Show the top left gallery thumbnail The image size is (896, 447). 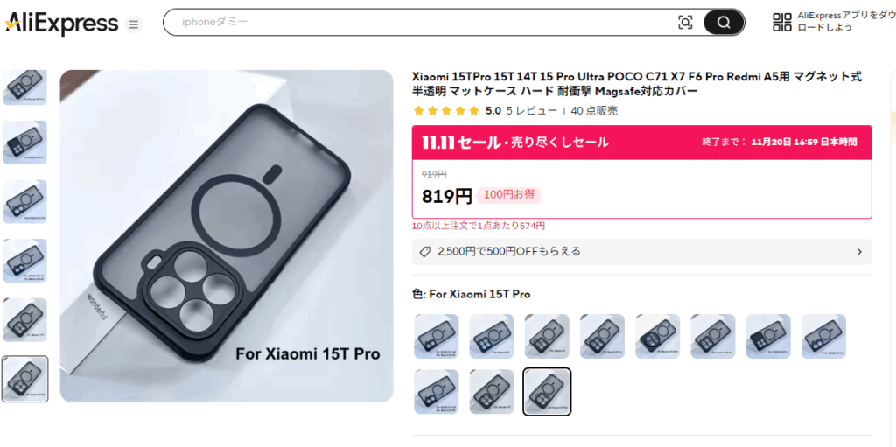point(24,87)
